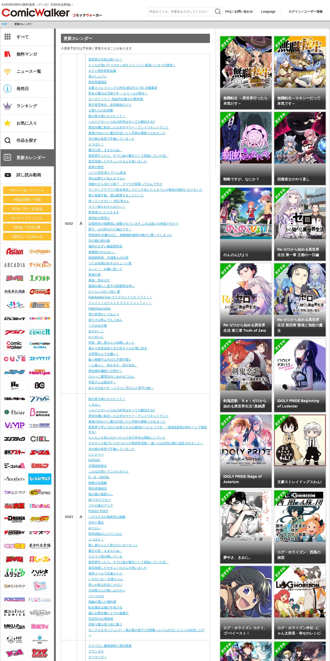Click the ComicWalker logo
Viewport: 330px width, 661px height.
(35, 13)
